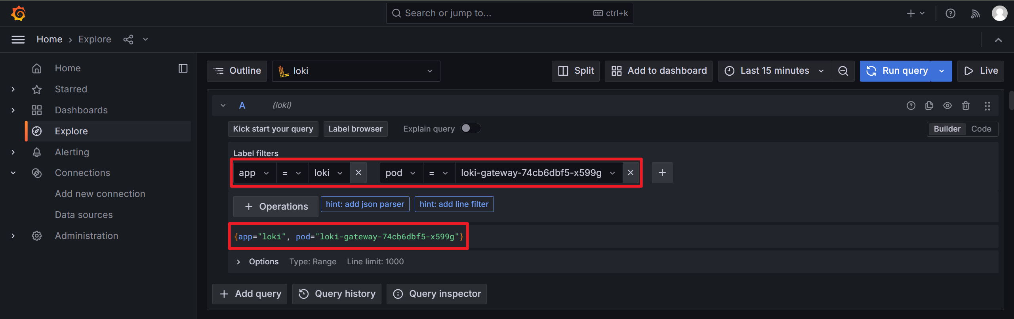Click the Dashboards grid icon
This screenshot has width=1014, height=319.
[37, 110]
